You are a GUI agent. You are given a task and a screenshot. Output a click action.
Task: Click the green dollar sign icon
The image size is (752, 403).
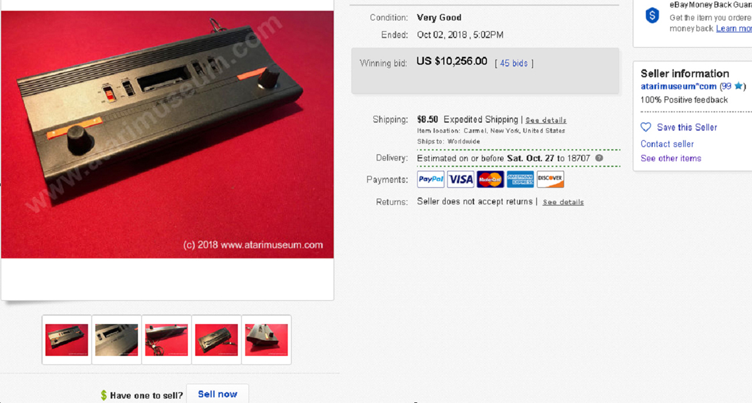click(x=104, y=395)
